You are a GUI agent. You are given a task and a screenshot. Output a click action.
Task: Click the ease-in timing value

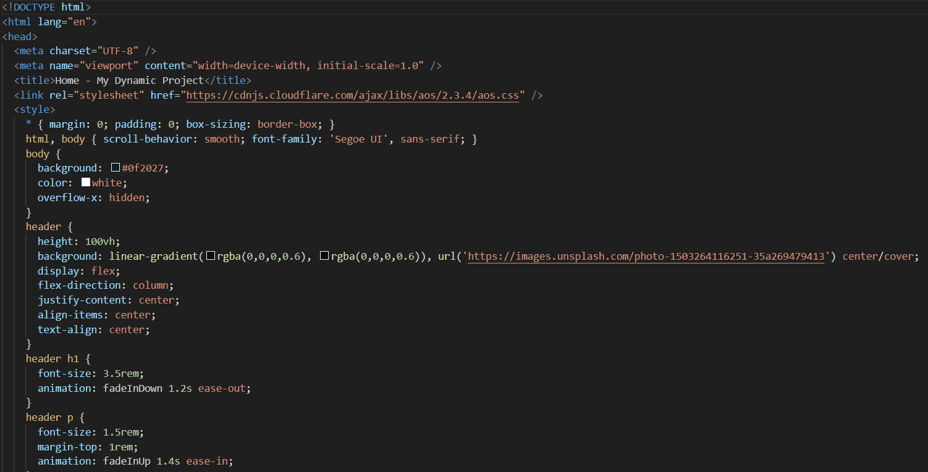coord(207,462)
